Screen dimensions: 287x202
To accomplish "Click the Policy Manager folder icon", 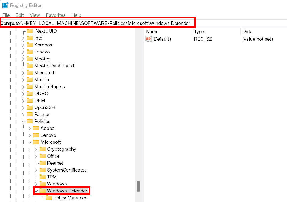I will [x=49, y=198].
